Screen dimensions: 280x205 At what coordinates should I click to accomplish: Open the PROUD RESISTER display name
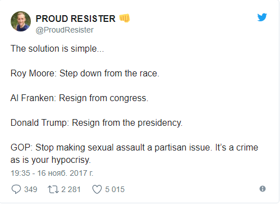click(76, 19)
